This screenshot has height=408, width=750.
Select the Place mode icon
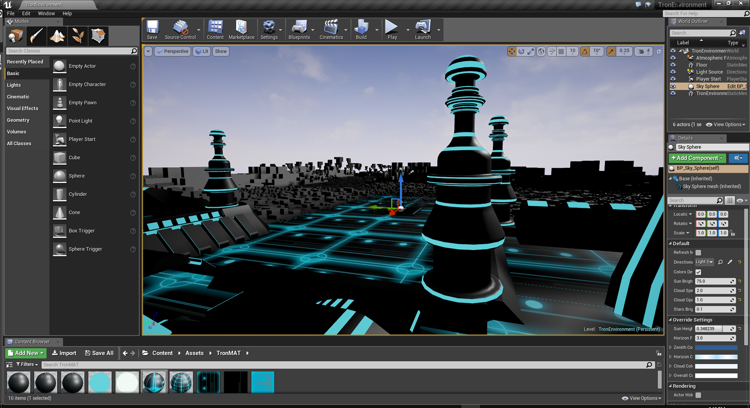[x=16, y=36]
